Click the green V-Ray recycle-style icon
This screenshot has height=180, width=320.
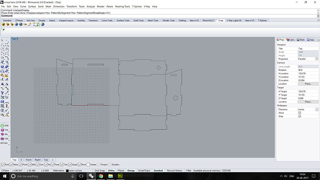38,24
